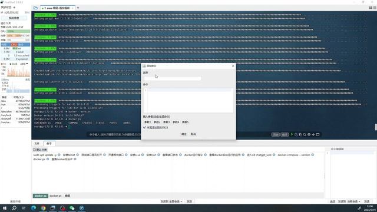The height and width of the screenshot is (212, 377).
Task: Close the add command dialog
Action: click(233, 65)
